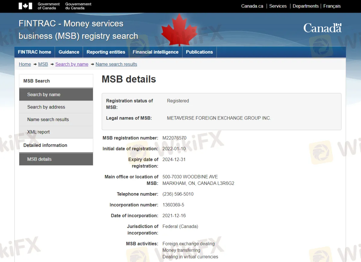Go to Search by name breadcrumb link

click(x=72, y=64)
